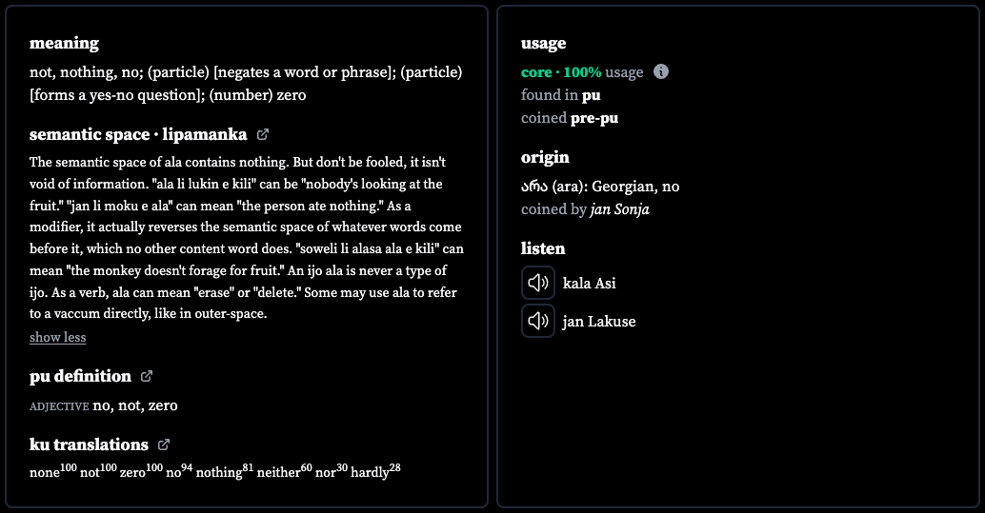Viewport: 985px width, 513px height.
Task: Click the pu definition heading
Action: click(x=80, y=376)
